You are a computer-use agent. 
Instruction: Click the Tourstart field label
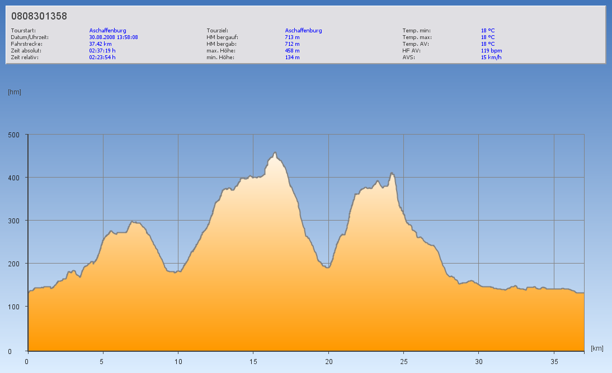coord(22,31)
